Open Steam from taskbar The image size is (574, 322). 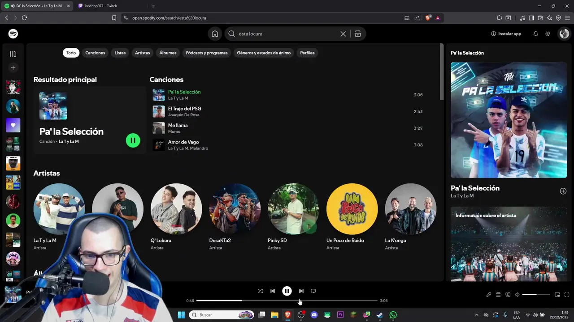click(380, 315)
